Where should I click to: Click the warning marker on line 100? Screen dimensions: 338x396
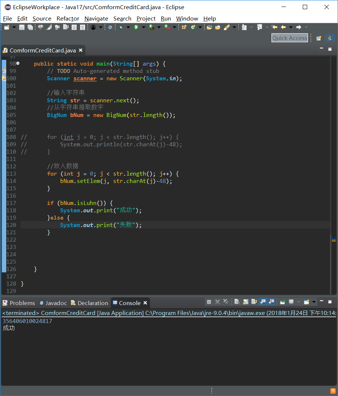point(4,78)
